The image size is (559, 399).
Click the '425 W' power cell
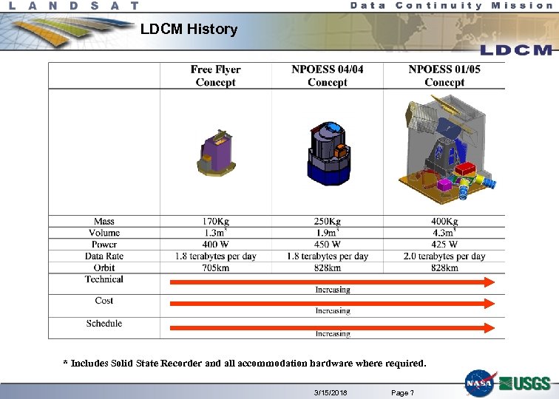(444, 245)
